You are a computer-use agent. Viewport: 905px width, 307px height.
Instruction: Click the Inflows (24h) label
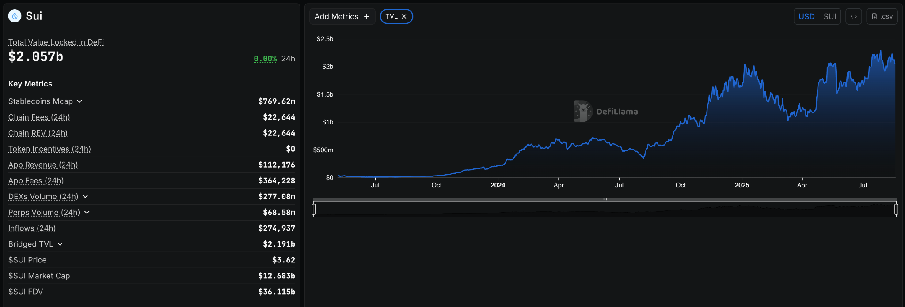32,228
